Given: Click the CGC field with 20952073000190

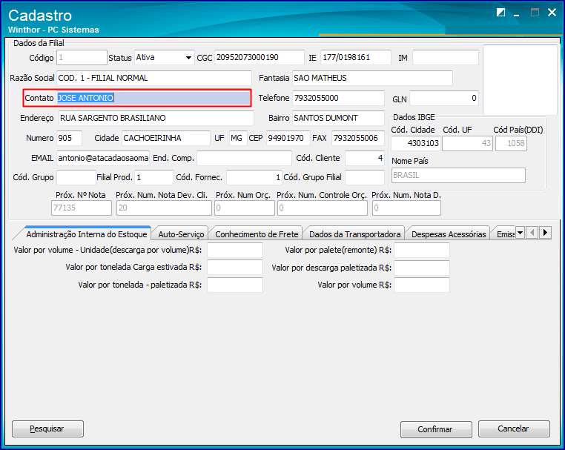Looking at the screenshot, I should point(259,58).
